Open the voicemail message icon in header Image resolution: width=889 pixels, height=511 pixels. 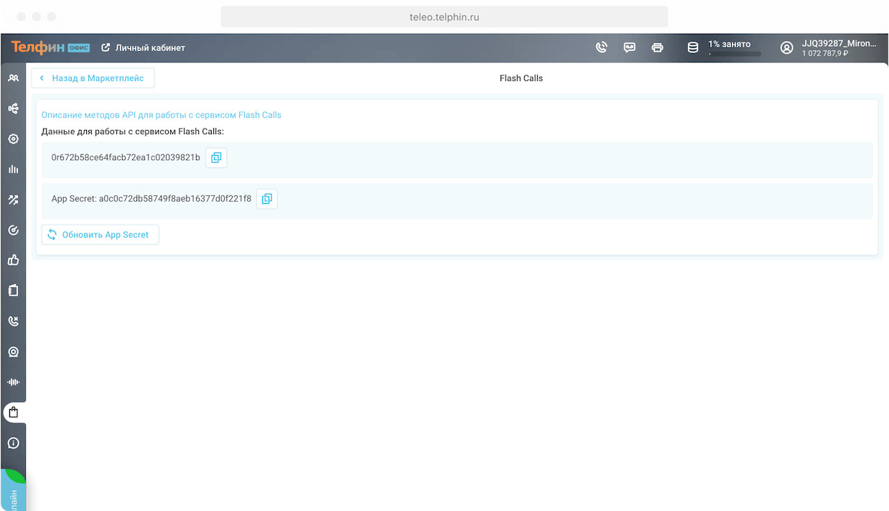[x=630, y=47]
